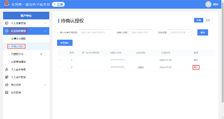Expand the 身份切换 chevron
This screenshot has width=224, height=119.
(45, 85)
